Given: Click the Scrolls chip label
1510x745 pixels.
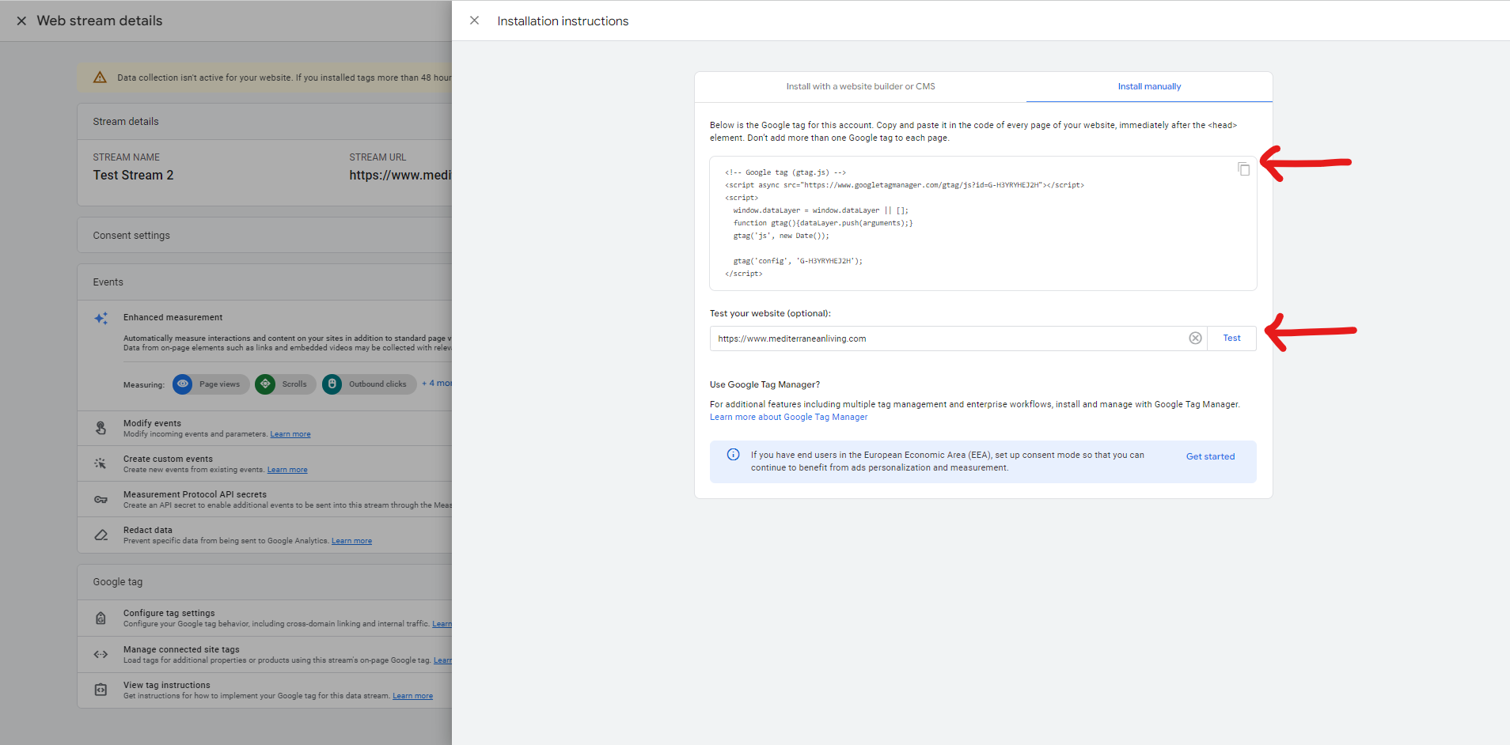Looking at the screenshot, I should tap(294, 384).
